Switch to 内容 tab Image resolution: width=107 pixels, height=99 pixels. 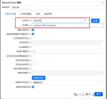click(38, 14)
